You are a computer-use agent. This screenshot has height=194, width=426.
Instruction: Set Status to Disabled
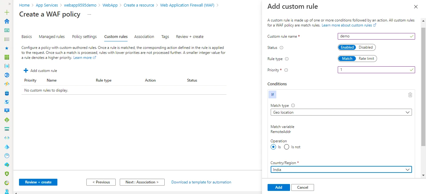click(x=365, y=47)
